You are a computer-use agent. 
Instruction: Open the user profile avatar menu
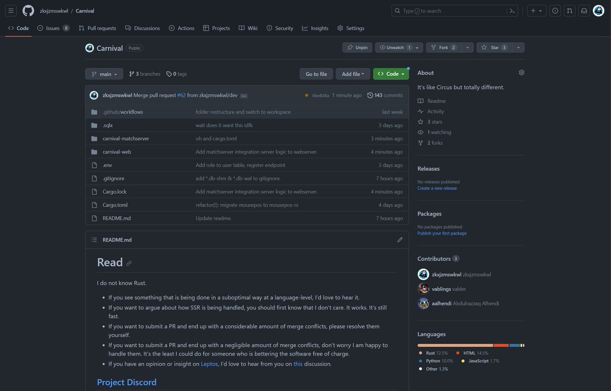click(x=599, y=11)
